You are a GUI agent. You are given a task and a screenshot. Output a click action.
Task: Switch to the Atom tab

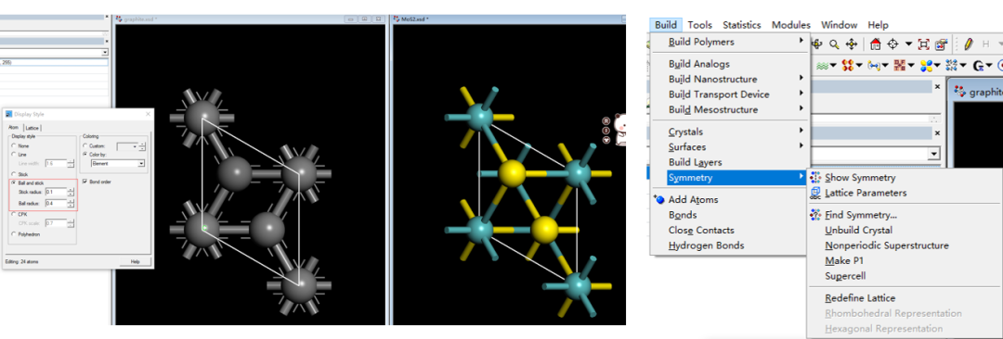click(13, 128)
